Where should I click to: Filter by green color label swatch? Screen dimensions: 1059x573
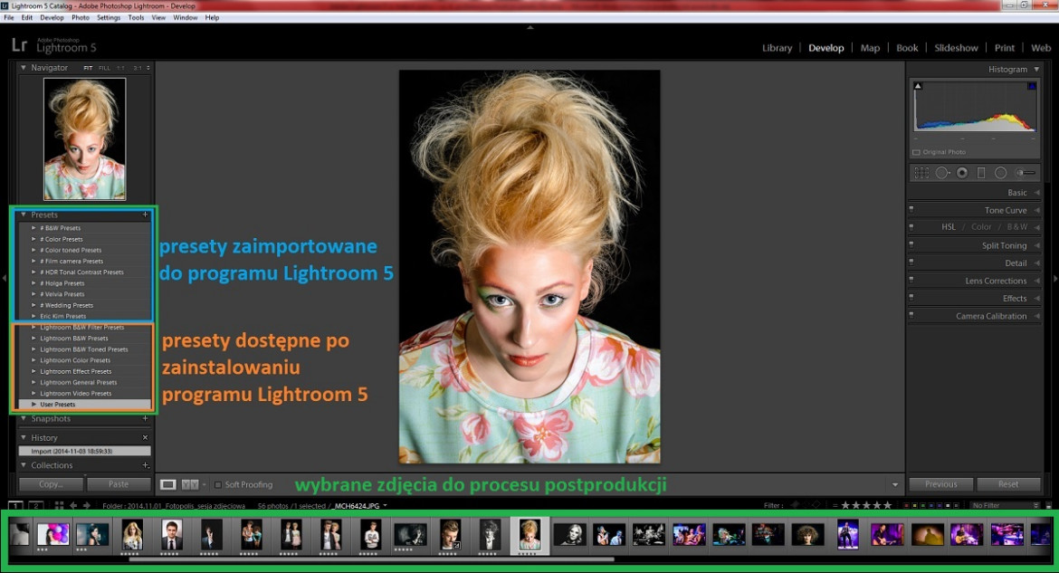(923, 505)
